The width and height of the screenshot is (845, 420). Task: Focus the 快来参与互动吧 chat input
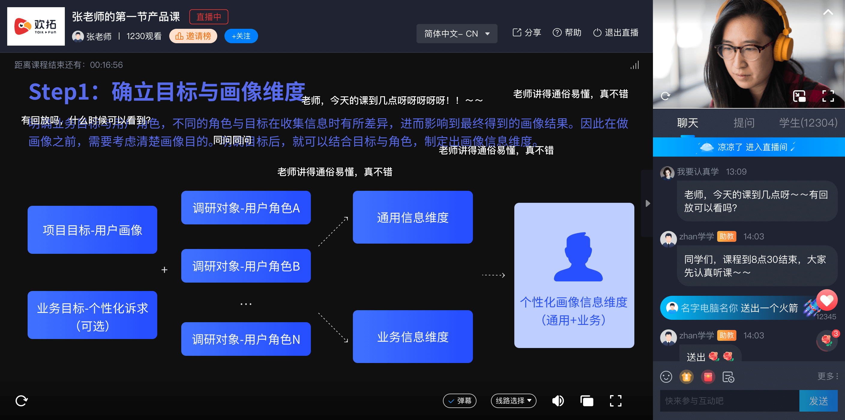(729, 401)
